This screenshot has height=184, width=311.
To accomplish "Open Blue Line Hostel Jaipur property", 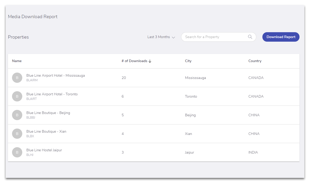I will (x=44, y=150).
